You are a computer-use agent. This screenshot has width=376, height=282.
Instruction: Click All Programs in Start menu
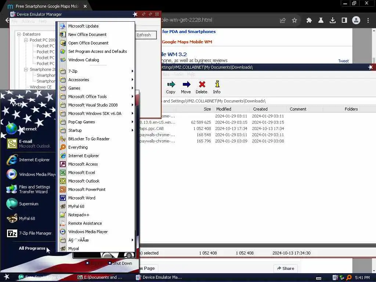[x=32, y=248]
